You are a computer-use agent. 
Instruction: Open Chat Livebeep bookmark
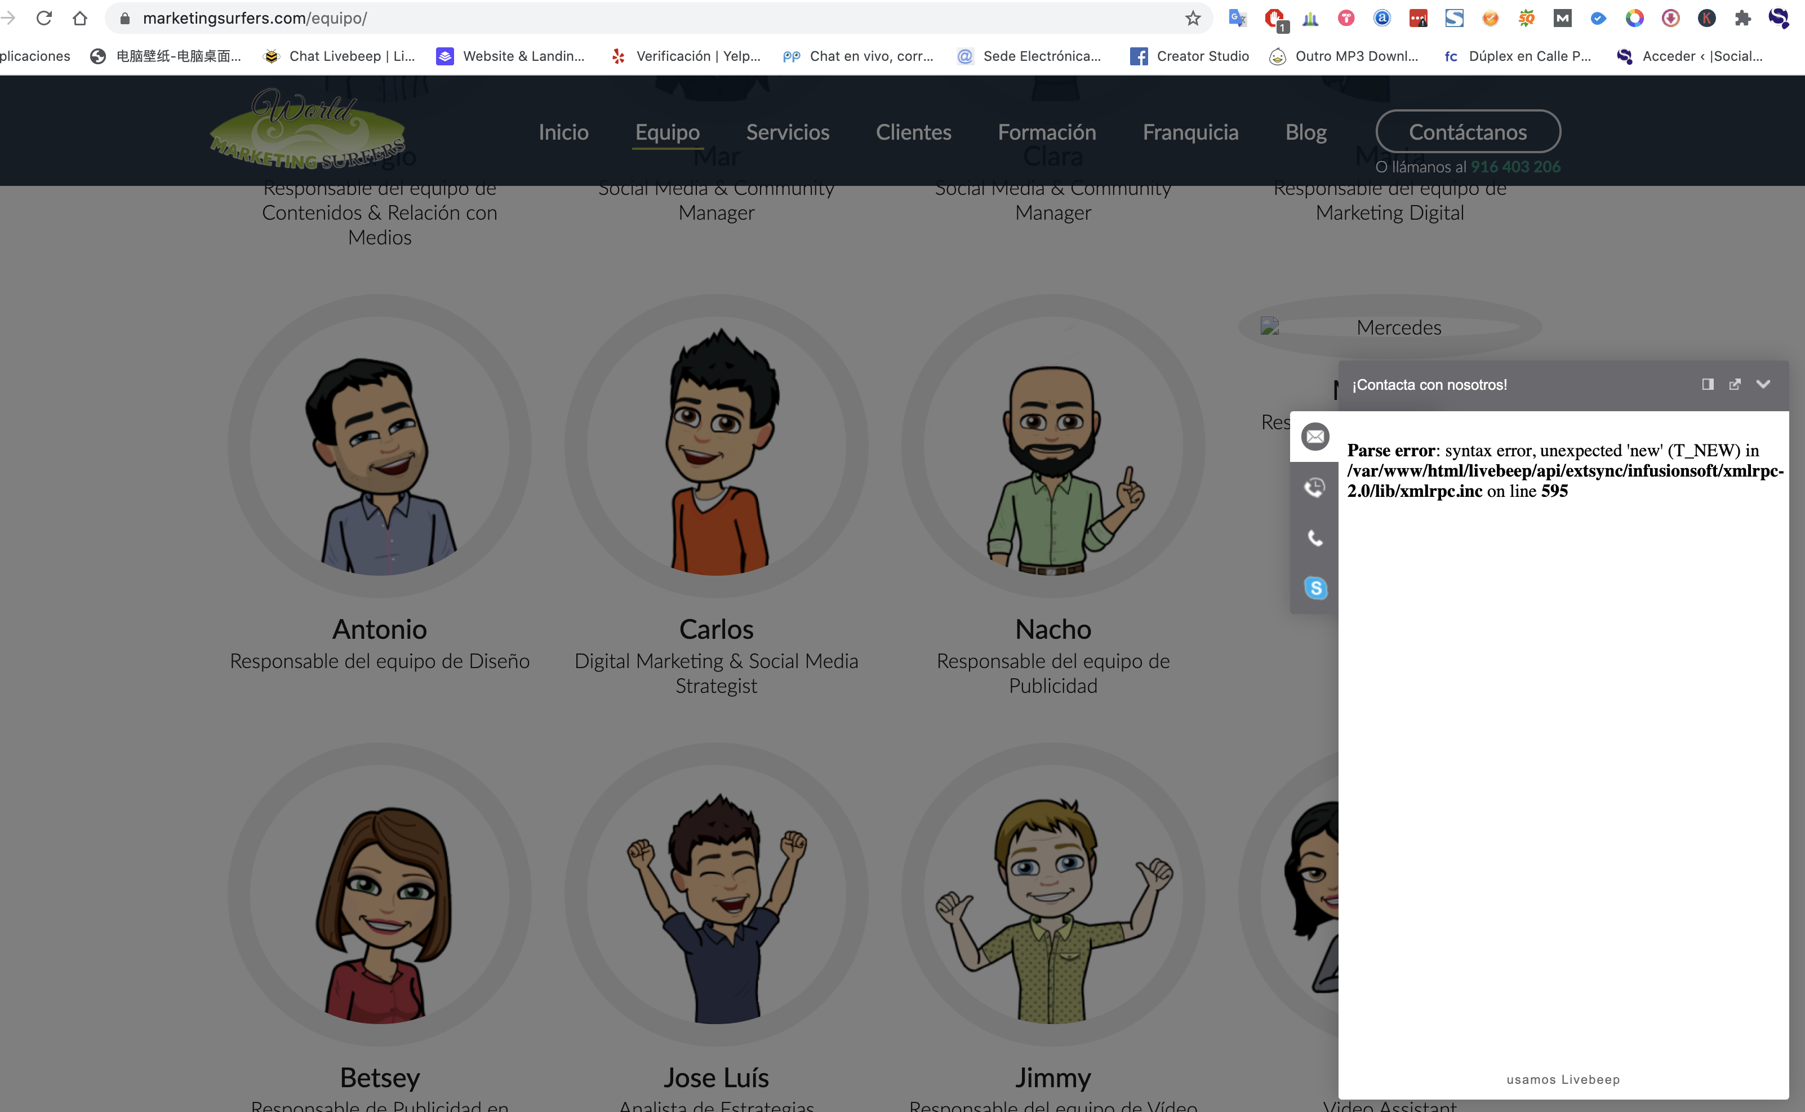pyautogui.click(x=340, y=56)
